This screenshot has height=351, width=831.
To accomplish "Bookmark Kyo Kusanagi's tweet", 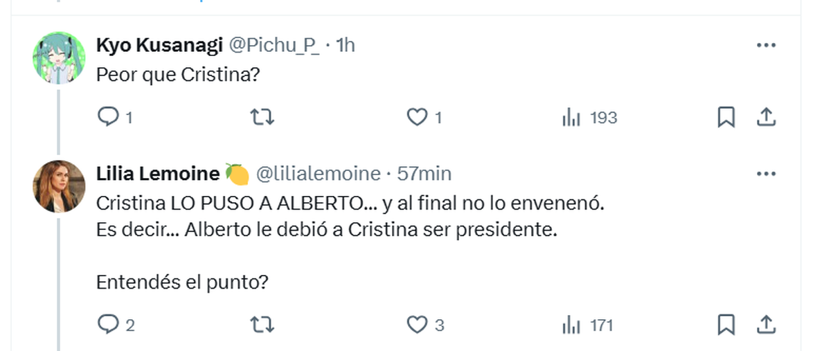I will pyautogui.click(x=726, y=118).
